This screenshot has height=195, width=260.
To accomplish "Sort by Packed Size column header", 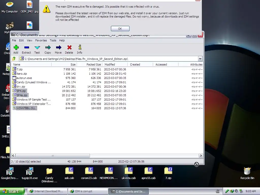I will point(89,64).
